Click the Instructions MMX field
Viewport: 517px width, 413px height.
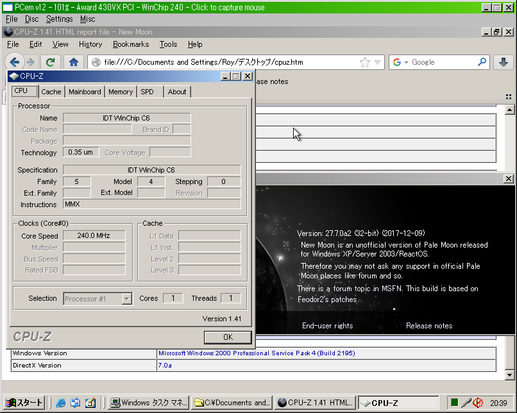(151, 204)
